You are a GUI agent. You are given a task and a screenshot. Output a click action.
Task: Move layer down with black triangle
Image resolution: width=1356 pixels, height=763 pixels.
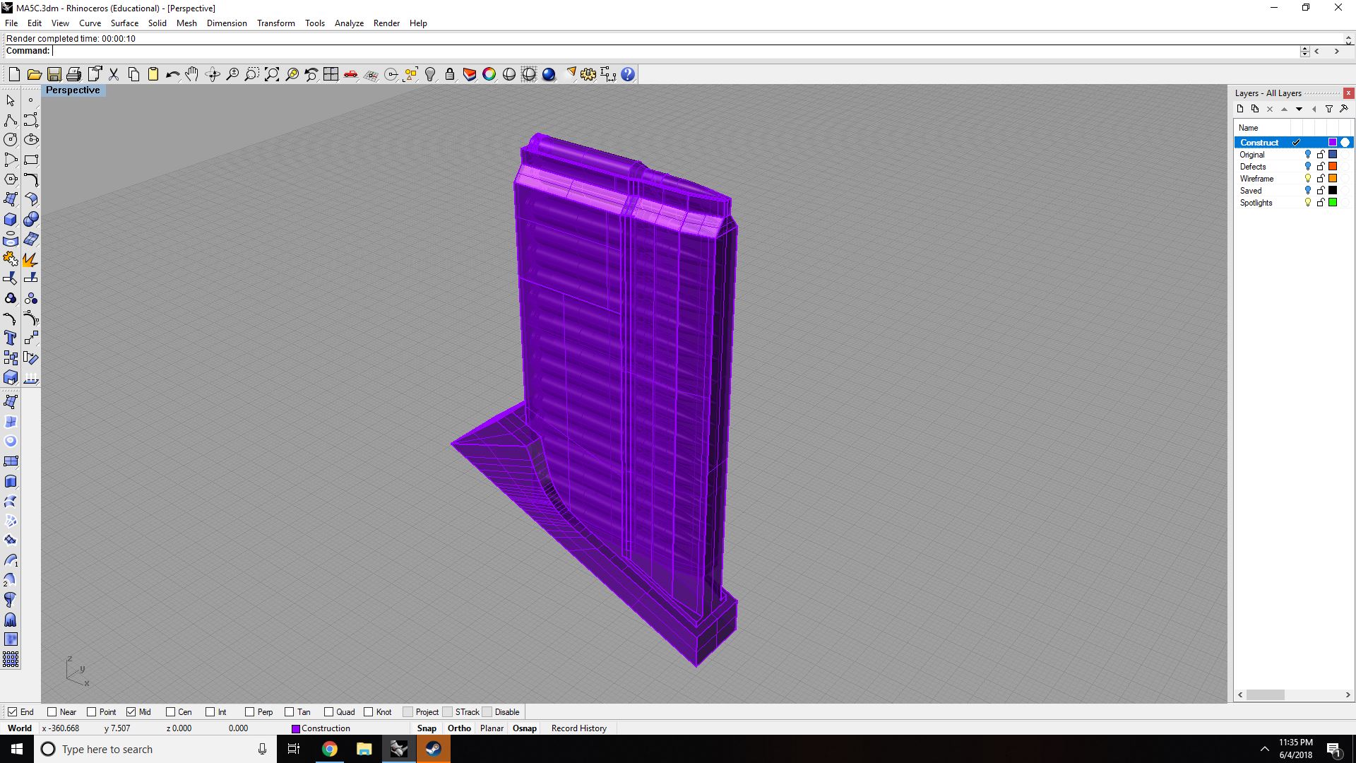coord(1299,109)
